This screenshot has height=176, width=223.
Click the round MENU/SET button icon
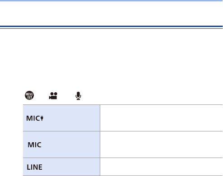coord(29,95)
